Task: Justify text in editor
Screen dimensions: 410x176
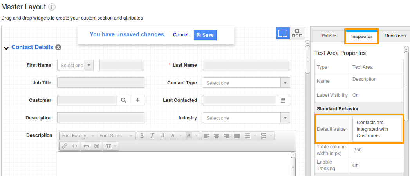Action: click(x=237, y=136)
